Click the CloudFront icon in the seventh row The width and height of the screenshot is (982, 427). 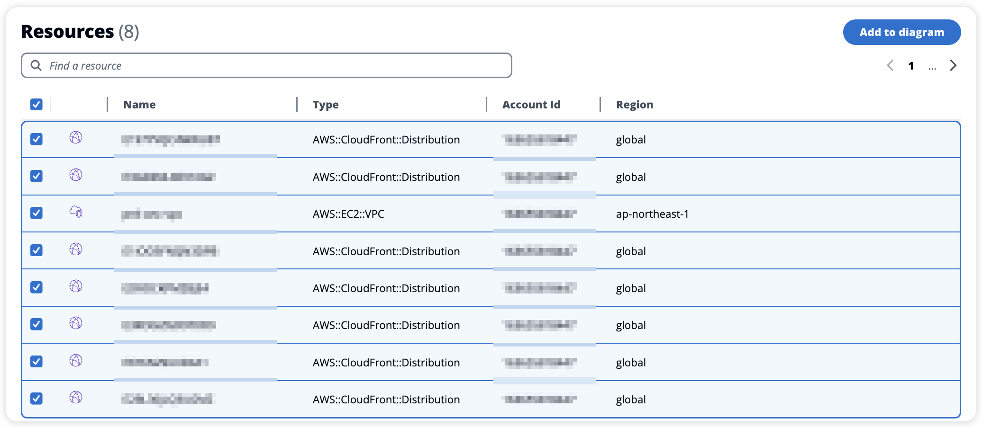click(76, 360)
